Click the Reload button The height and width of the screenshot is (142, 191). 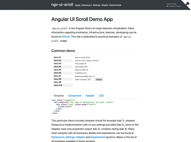(x=99, y=79)
